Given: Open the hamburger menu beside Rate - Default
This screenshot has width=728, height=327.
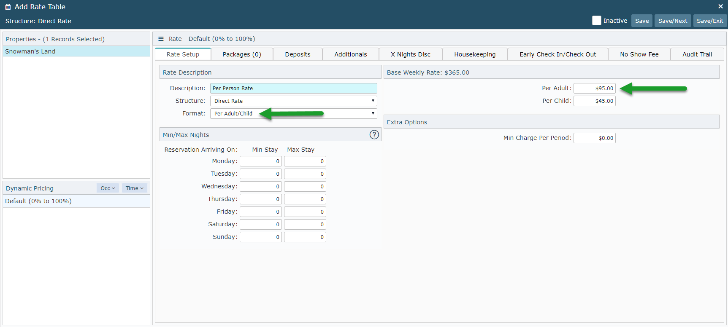Looking at the screenshot, I should click(x=161, y=39).
